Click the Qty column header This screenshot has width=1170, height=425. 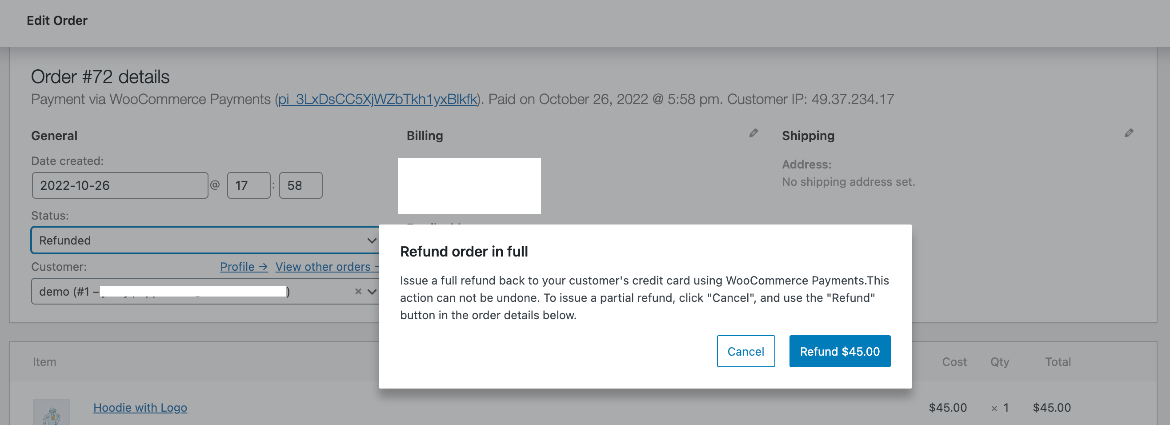click(x=999, y=361)
